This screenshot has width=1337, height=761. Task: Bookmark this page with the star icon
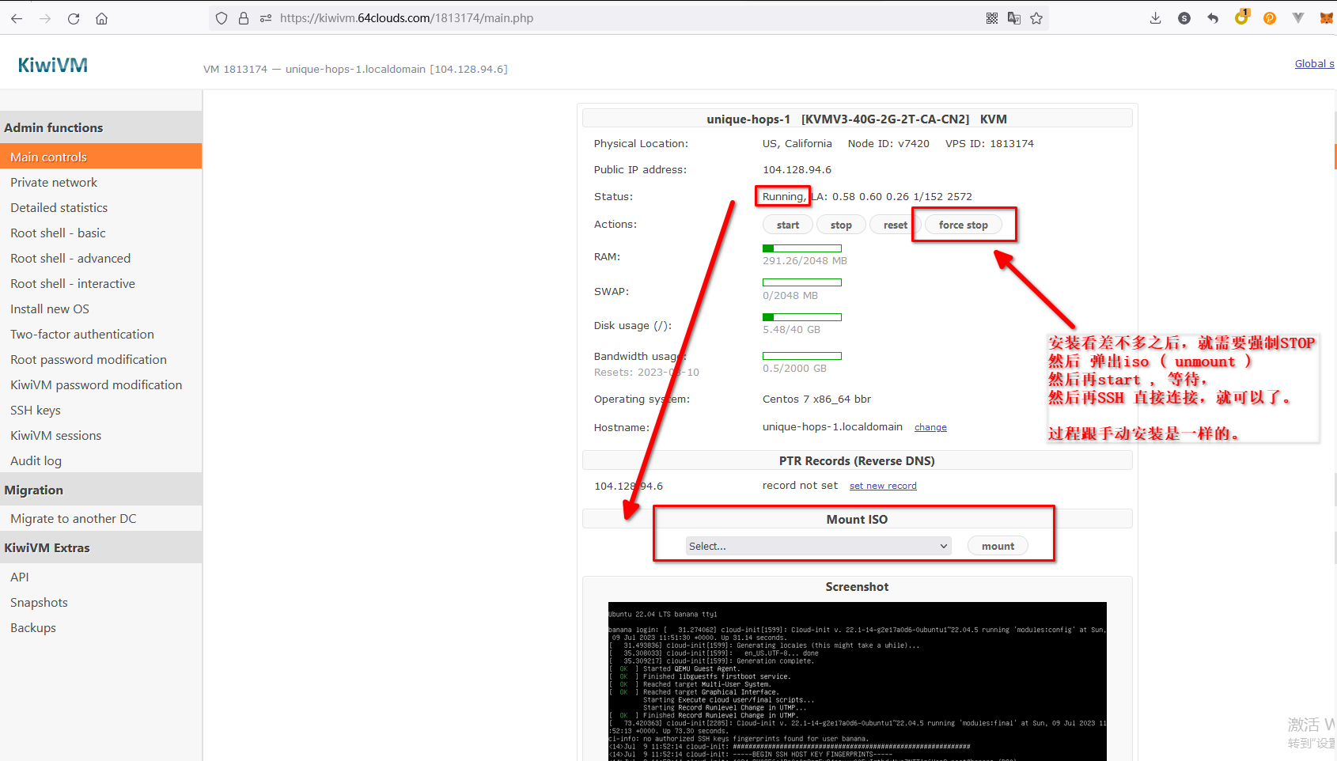1036,18
